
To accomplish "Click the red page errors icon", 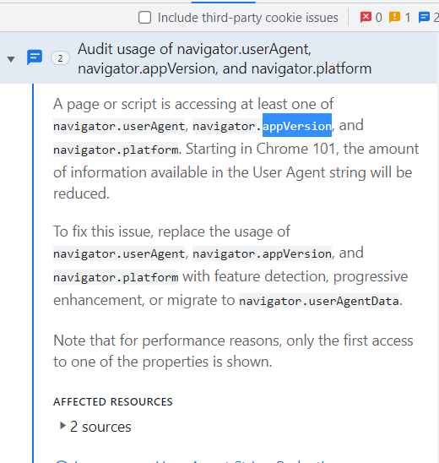I will pyautogui.click(x=366, y=17).
